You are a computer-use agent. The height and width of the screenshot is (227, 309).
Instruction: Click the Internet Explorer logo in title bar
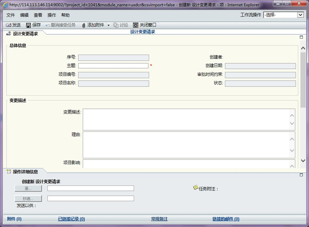[x=5, y=5]
